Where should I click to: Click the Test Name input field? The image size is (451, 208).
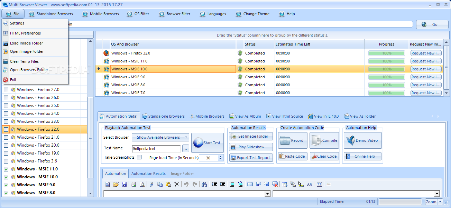click(156, 149)
